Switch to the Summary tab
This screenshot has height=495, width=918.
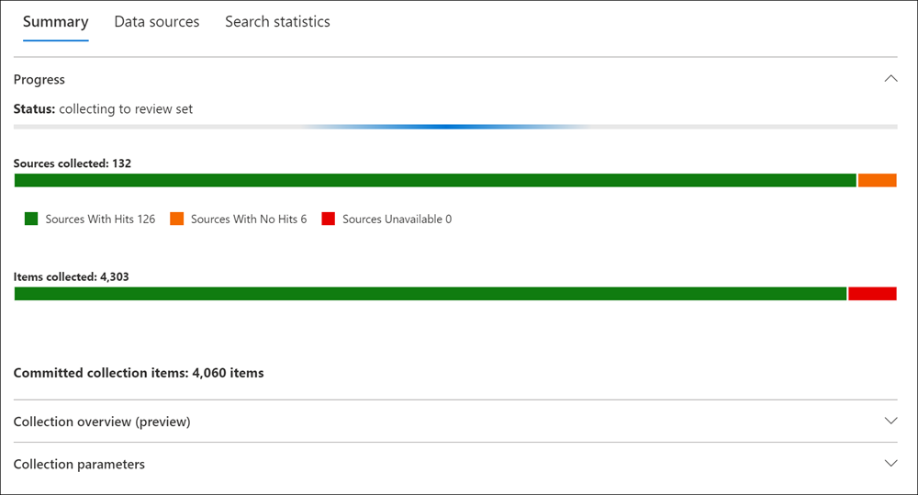(55, 22)
